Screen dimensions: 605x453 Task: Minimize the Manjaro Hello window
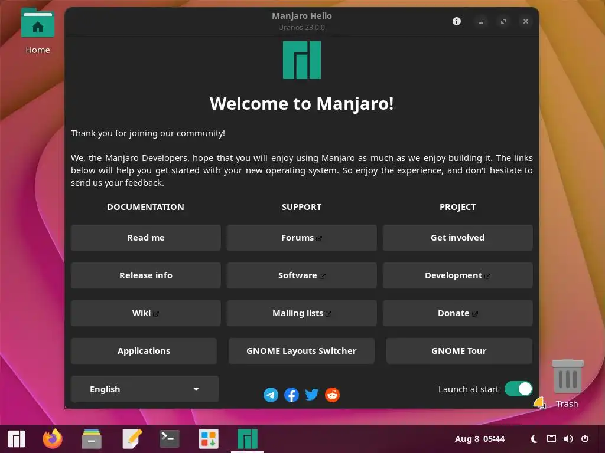pyautogui.click(x=481, y=22)
